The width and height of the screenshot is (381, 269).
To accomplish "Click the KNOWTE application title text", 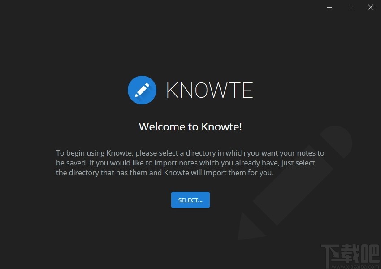I will coord(209,90).
